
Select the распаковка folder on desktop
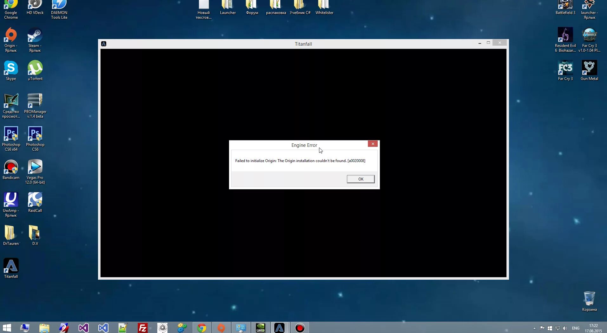(x=276, y=8)
